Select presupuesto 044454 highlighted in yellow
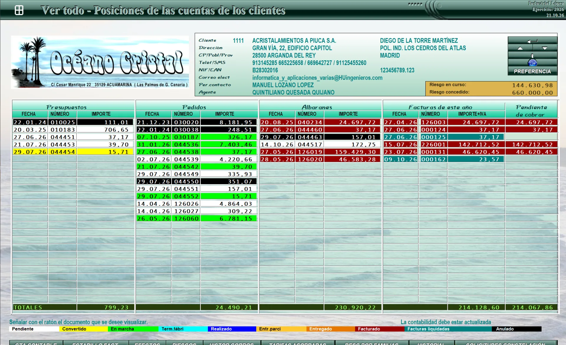Screen dimensions: 566x345 tap(62, 152)
